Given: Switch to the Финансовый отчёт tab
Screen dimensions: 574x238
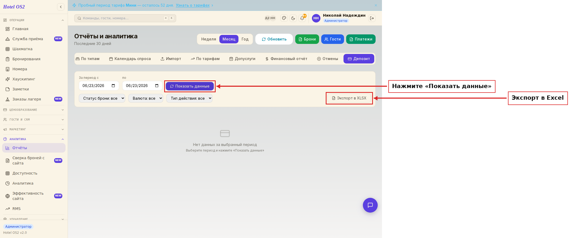Looking at the screenshot, I should 286,59.
